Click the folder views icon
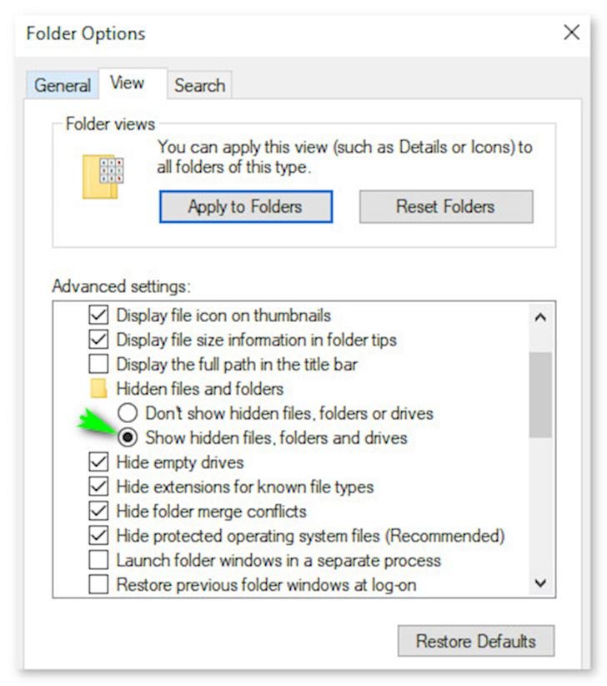The height and width of the screenshot is (686, 607). coord(104,175)
